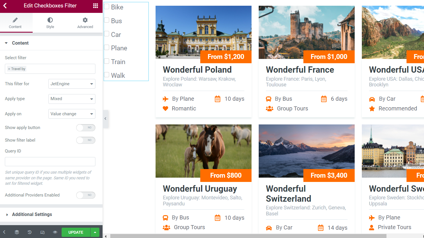Image resolution: width=424 pixels, height=238 pixels.
Task: Remove the Travel by filter tag
Action: (9, 69)
